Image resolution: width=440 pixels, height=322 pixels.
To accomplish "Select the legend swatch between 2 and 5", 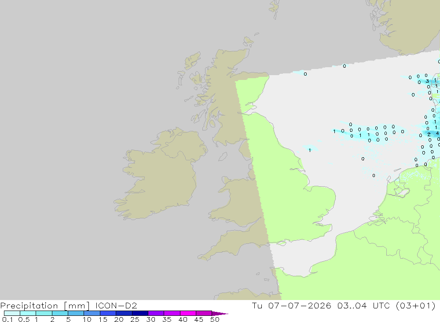I will tap(60, 313).
